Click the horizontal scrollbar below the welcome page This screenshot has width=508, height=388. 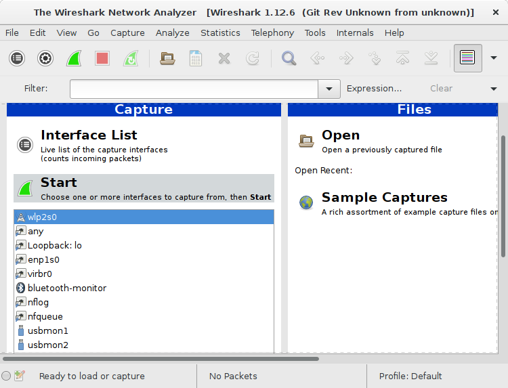[161, 358]
